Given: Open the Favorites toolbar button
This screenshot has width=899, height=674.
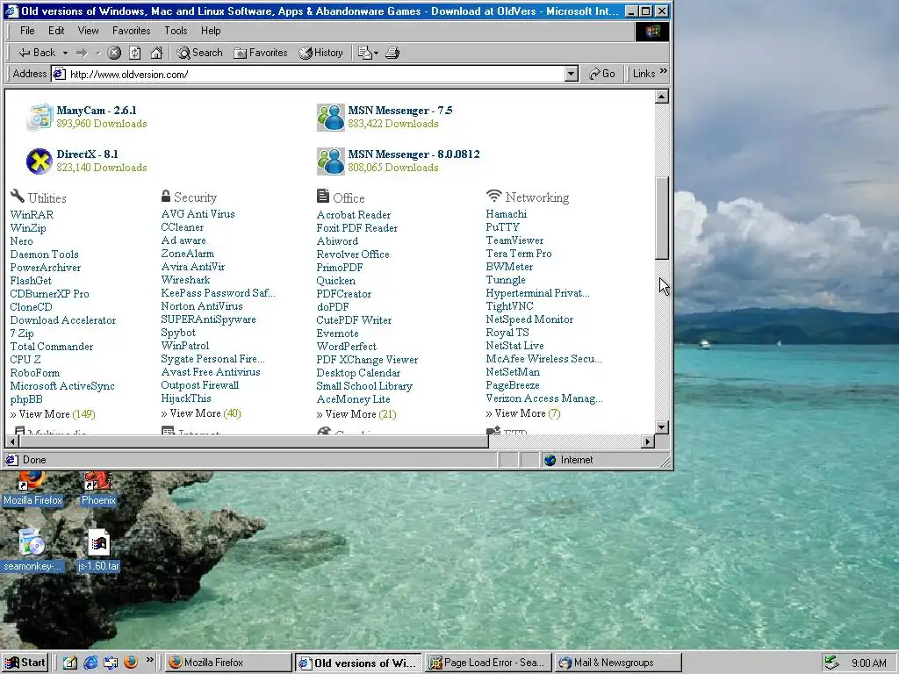Looking at the screenshot, I should [260, 53].
